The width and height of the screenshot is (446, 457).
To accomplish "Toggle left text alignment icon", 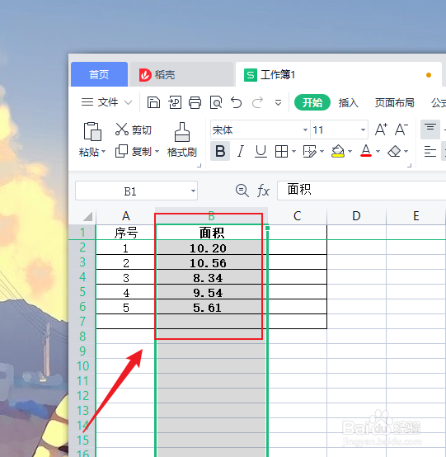I will [430, 152].
